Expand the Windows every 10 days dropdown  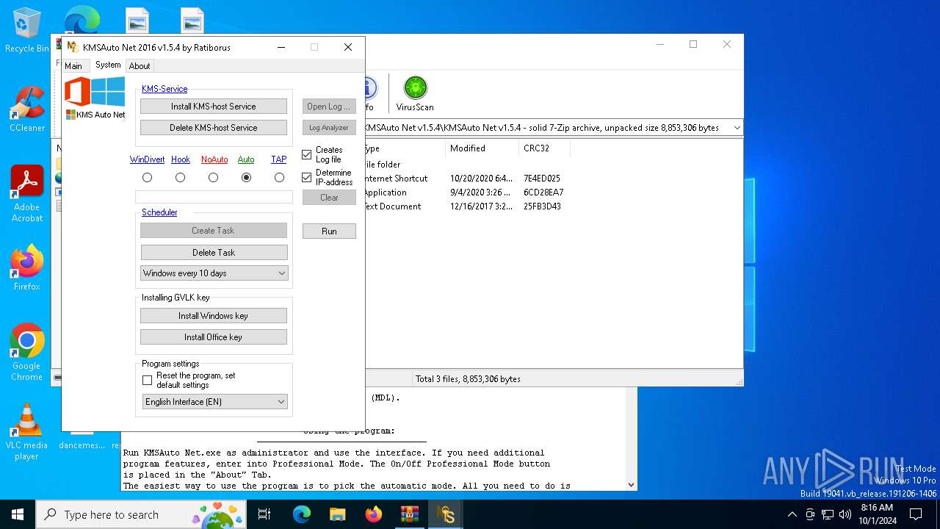pos(282,273)
